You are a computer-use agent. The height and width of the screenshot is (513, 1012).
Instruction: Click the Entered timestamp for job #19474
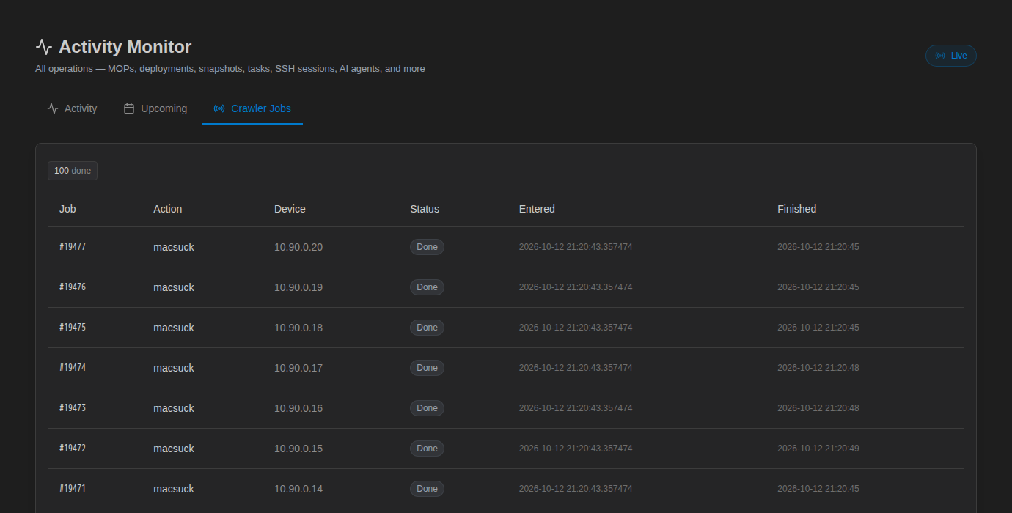[576, 368]
